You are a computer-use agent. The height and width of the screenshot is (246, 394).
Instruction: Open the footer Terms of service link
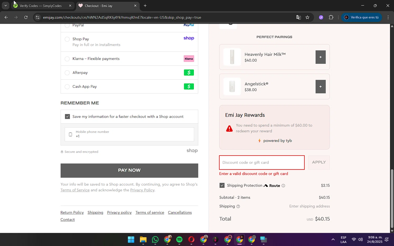point(150,212)
